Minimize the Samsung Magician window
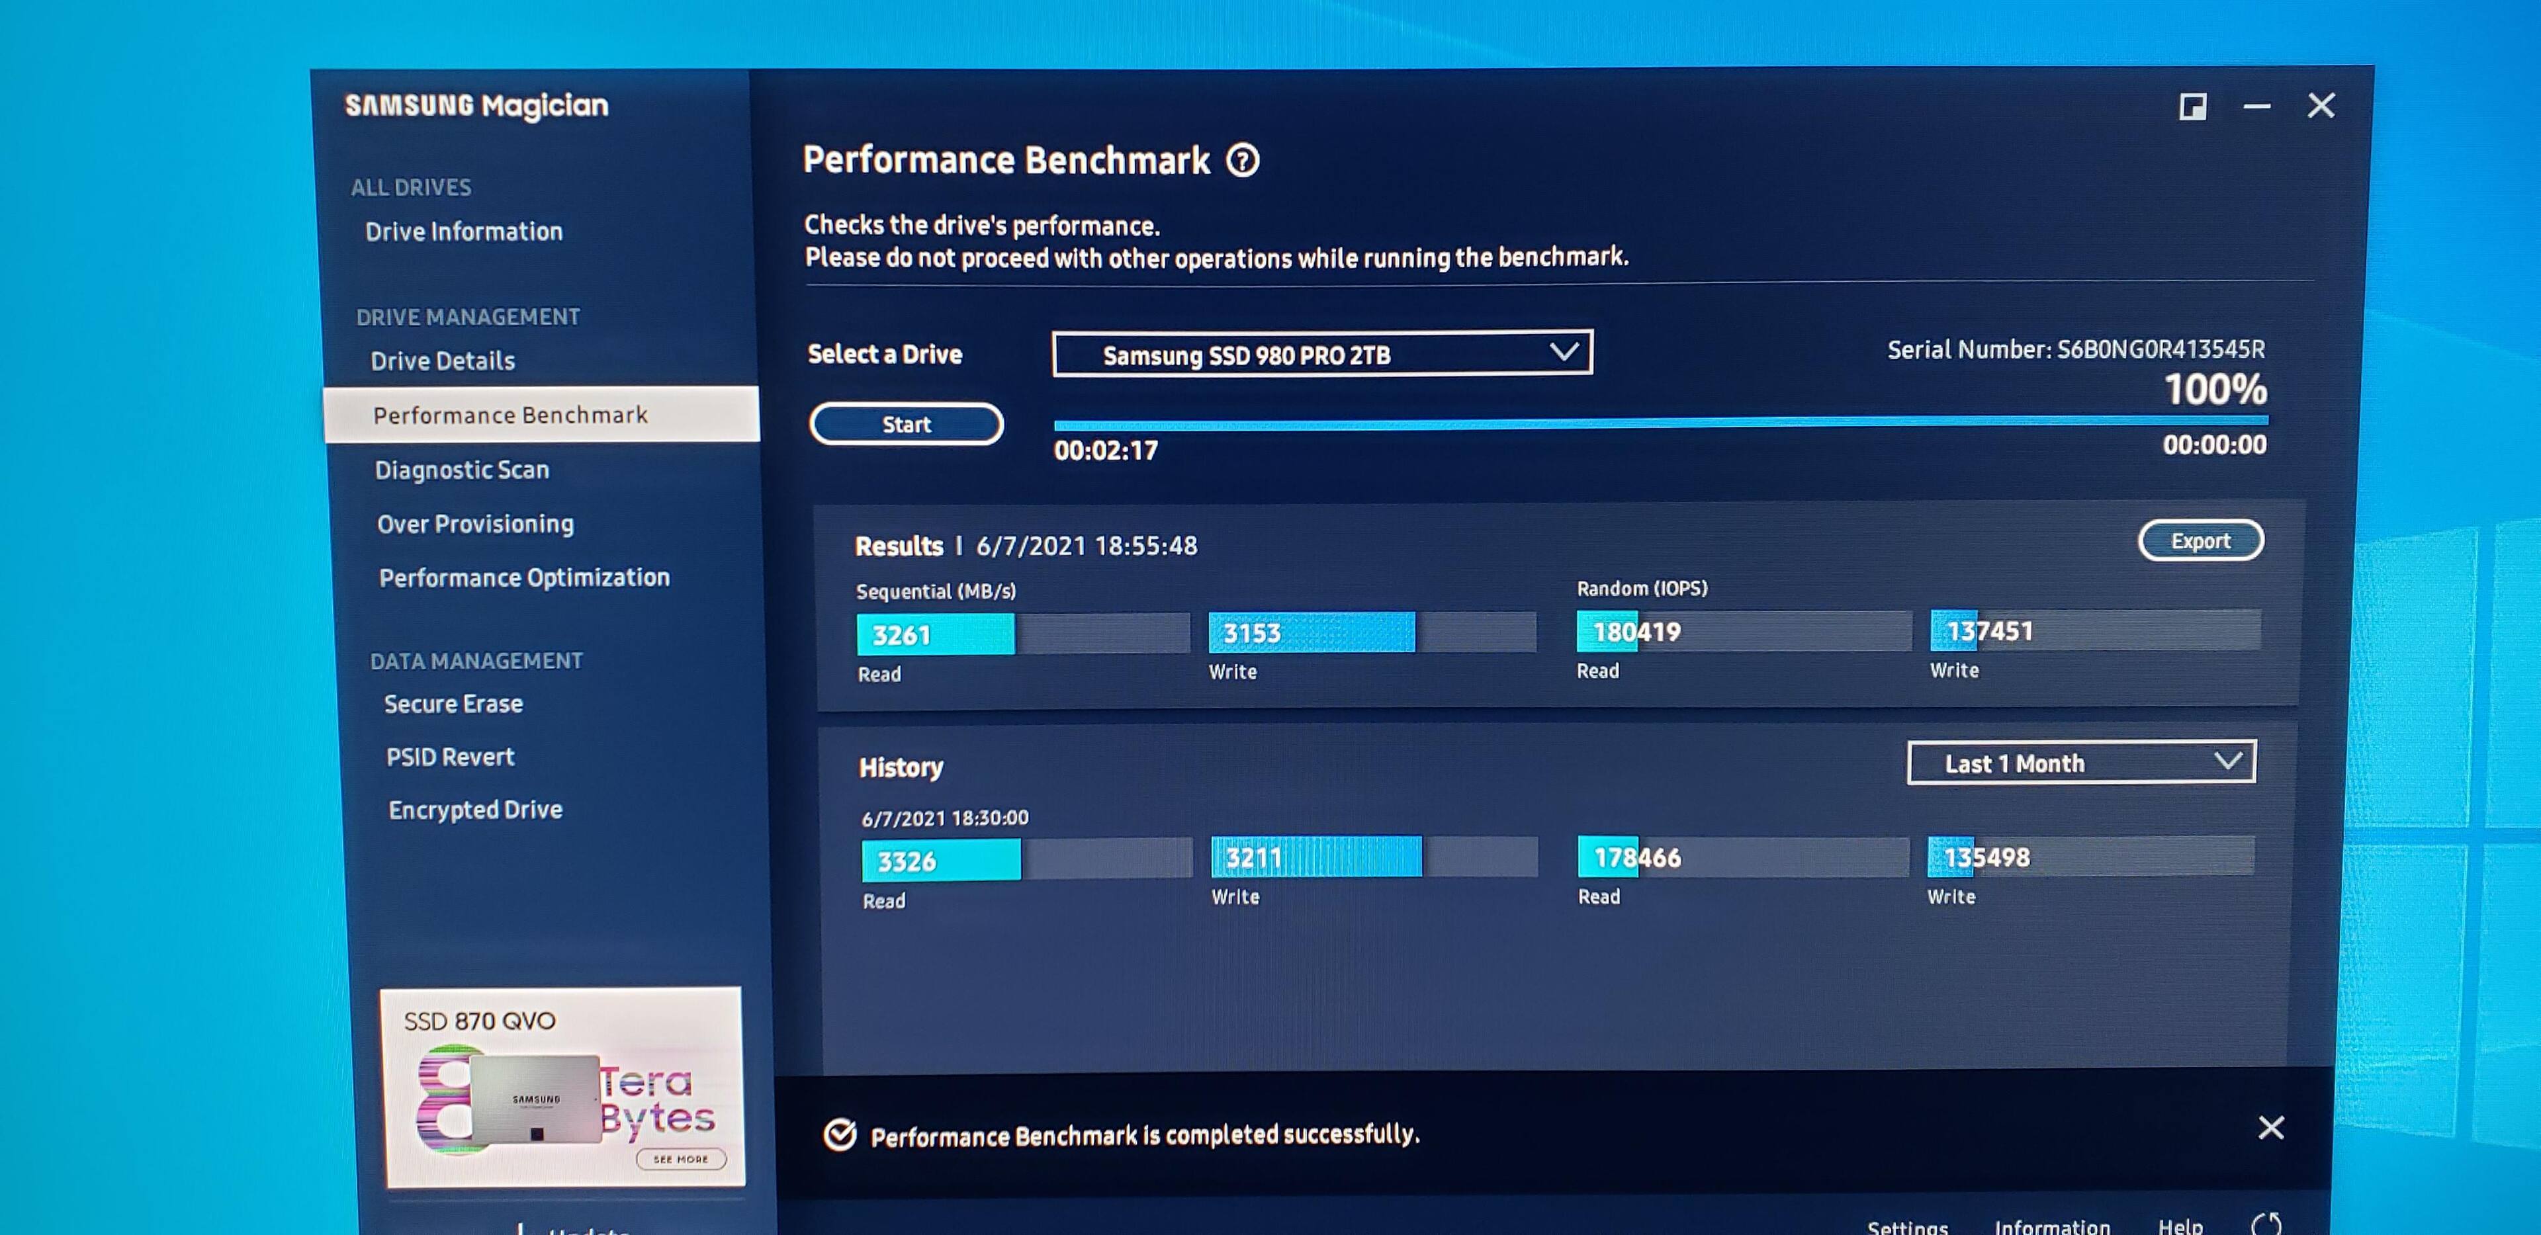 coord(2257,106)
